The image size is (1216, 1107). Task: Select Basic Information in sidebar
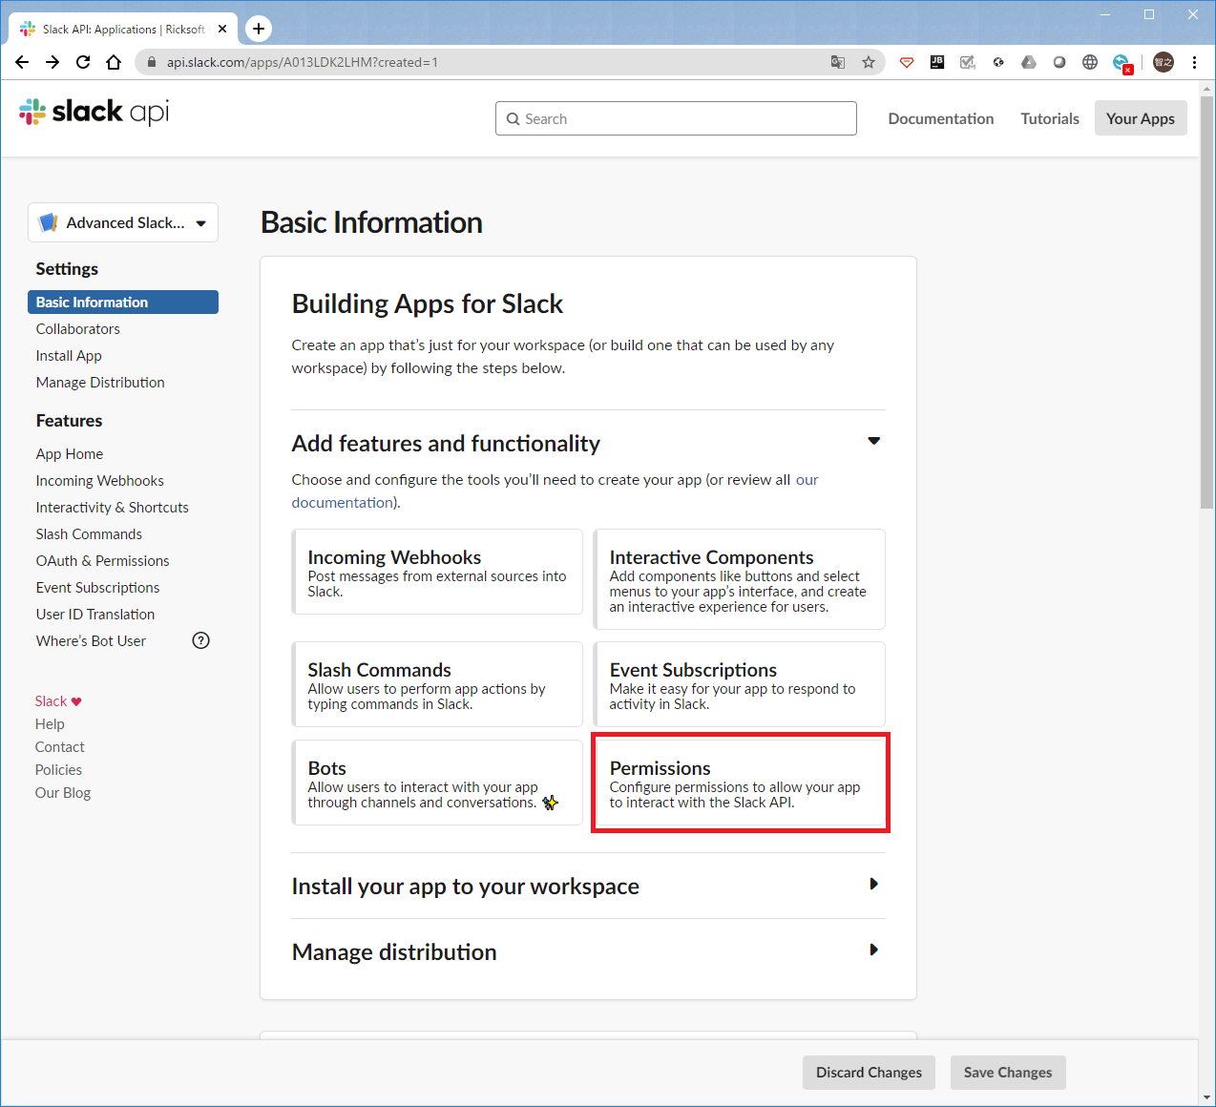click(123, 302)
